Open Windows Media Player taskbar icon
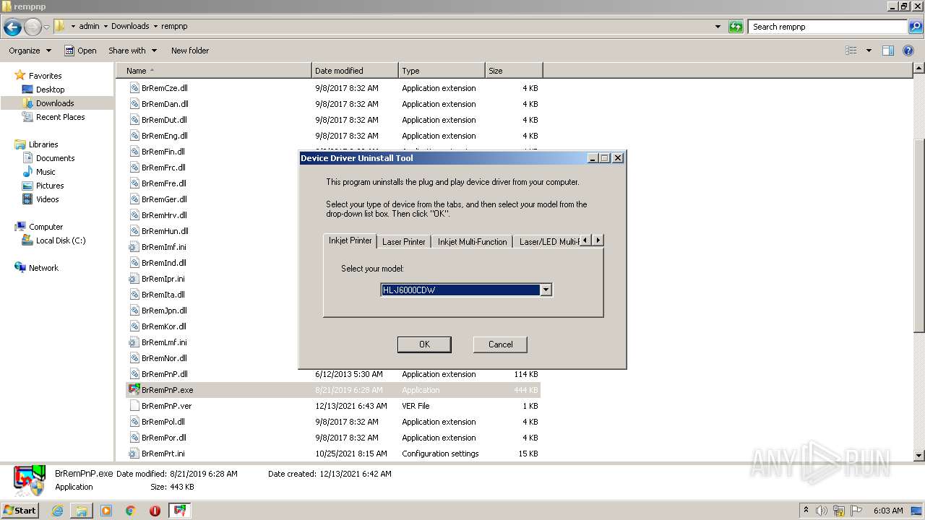Image resolution: width=925 pixels, height=520 pixels. click(x=106, y=511)
